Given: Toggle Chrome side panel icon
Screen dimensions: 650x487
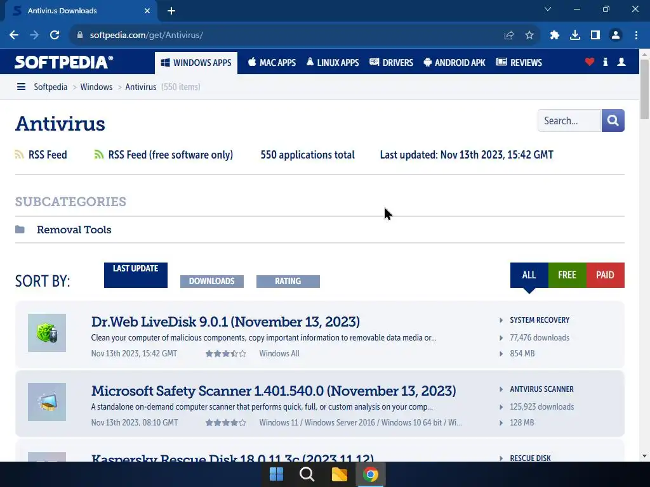Looking at the screenshot, I should coord(595,36).
